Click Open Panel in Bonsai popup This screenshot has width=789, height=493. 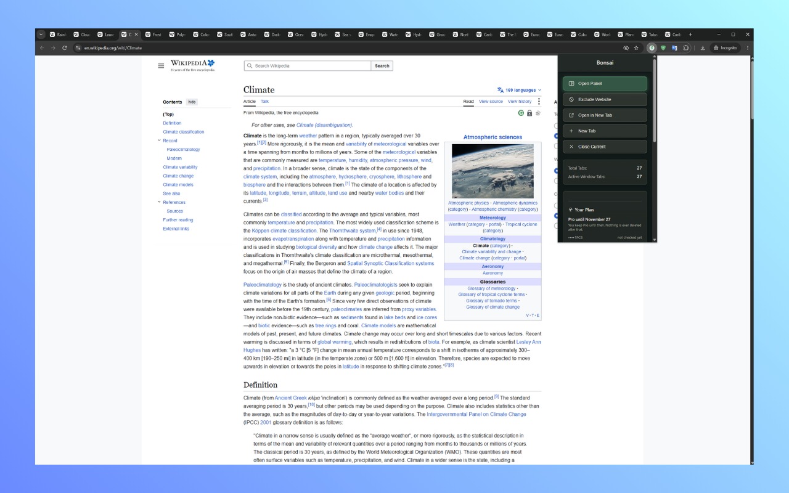[x=605, y=83]
